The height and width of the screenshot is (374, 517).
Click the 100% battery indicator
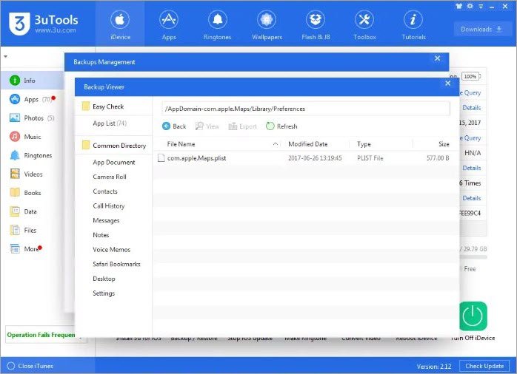[470, 76]
